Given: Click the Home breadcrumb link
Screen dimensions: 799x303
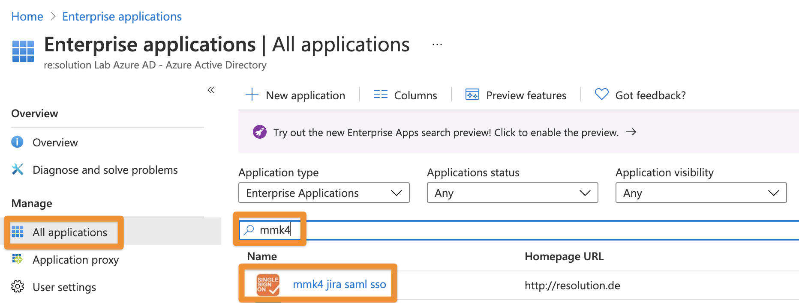Looking at the screenshot, I should 27,17.
